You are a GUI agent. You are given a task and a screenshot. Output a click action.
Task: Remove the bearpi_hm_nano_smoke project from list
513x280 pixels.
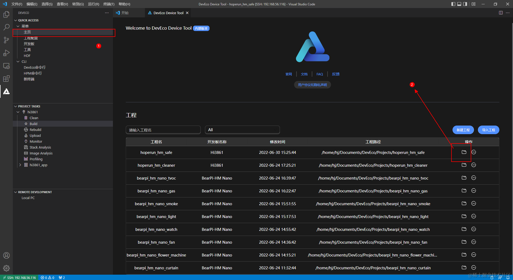tap(474, 203)
